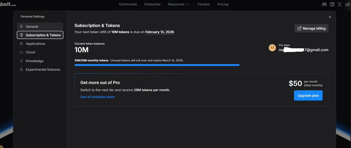The height and width of the screenshot is (148, 351).
Task: Click the February 13, 2026 refill date
Action: click(160, 32)
